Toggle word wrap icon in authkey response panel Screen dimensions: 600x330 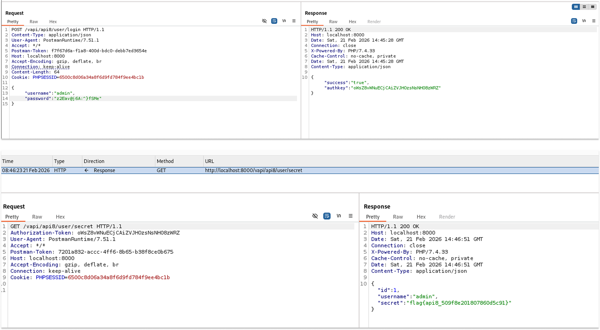coord(574,21)
